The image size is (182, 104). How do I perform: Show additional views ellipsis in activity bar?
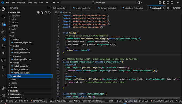[3, 75]
